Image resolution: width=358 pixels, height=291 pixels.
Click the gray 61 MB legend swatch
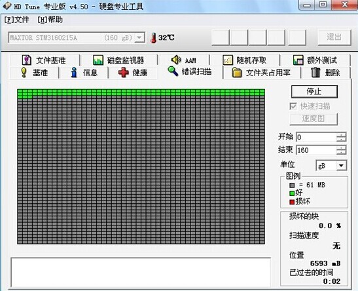click(x=292, y=185)
